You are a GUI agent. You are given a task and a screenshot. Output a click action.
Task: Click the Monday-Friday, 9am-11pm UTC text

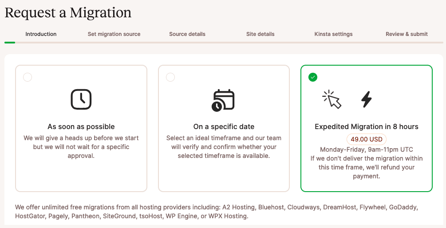[x=367, y=149]
